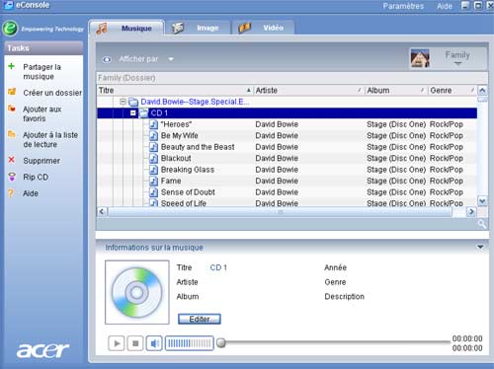
Task: Click the list scroll-right arrow
Action: pyautogui.click(x=471, y=211)
